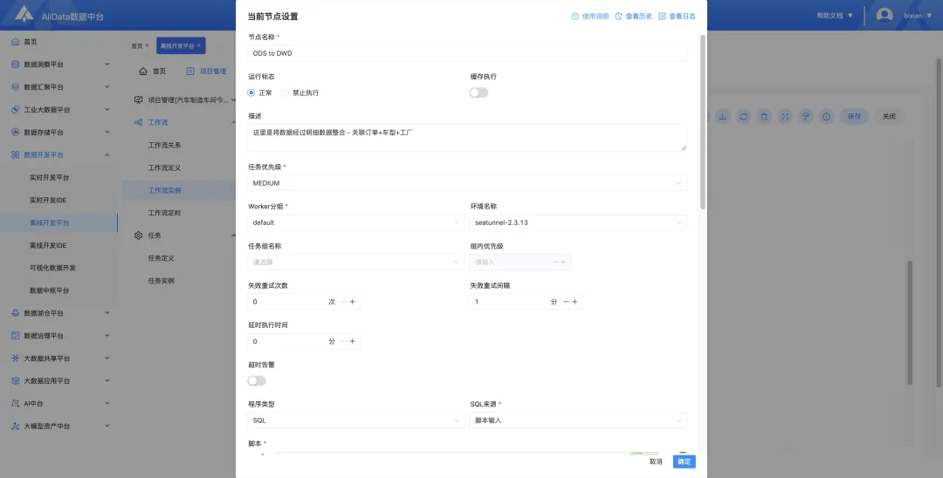Click the 节点名称 input field

pyautogui.click(x=466, y=53)
